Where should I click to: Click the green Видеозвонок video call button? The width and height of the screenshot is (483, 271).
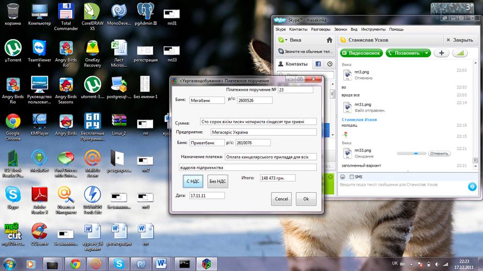pos(362,53)
